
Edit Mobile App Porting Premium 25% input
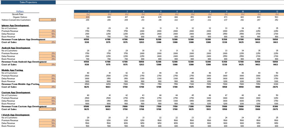[x=47, y=76]
